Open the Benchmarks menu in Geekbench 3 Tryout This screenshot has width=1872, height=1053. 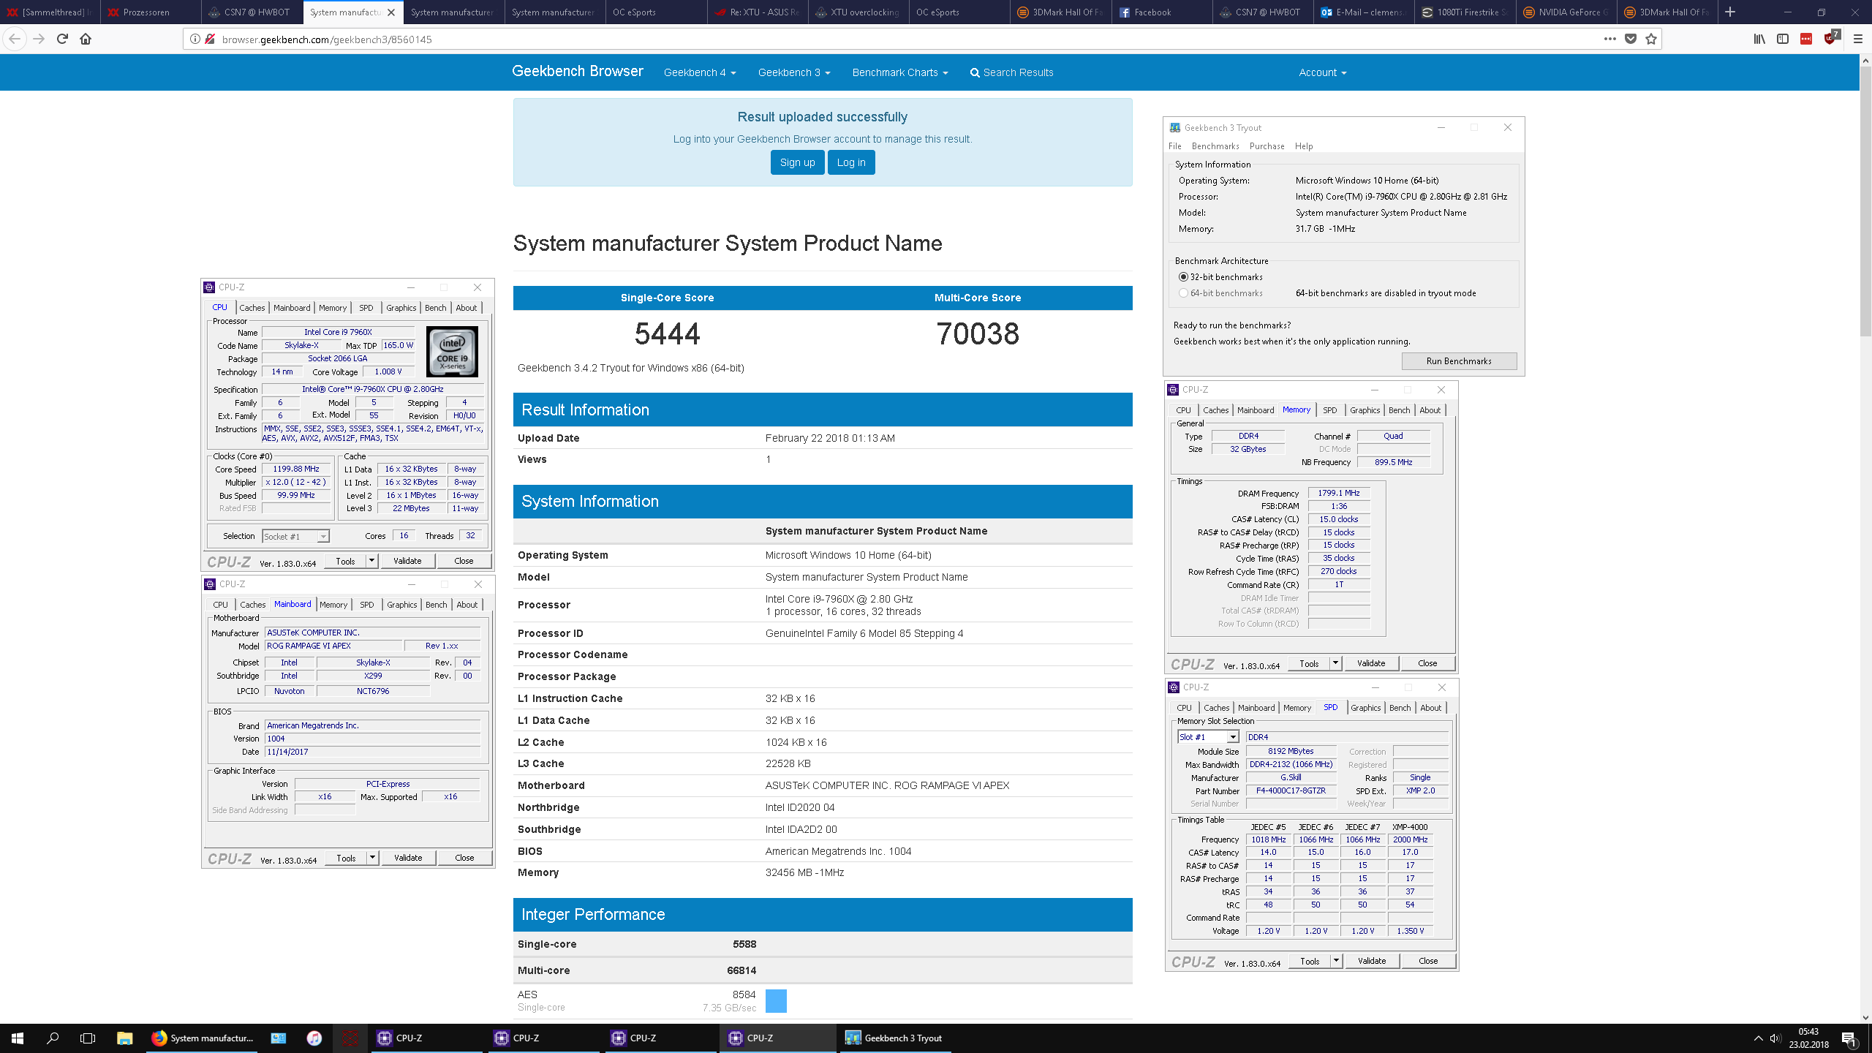coord(1215,146)
